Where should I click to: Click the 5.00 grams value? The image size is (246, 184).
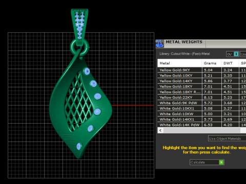point(208,114)
